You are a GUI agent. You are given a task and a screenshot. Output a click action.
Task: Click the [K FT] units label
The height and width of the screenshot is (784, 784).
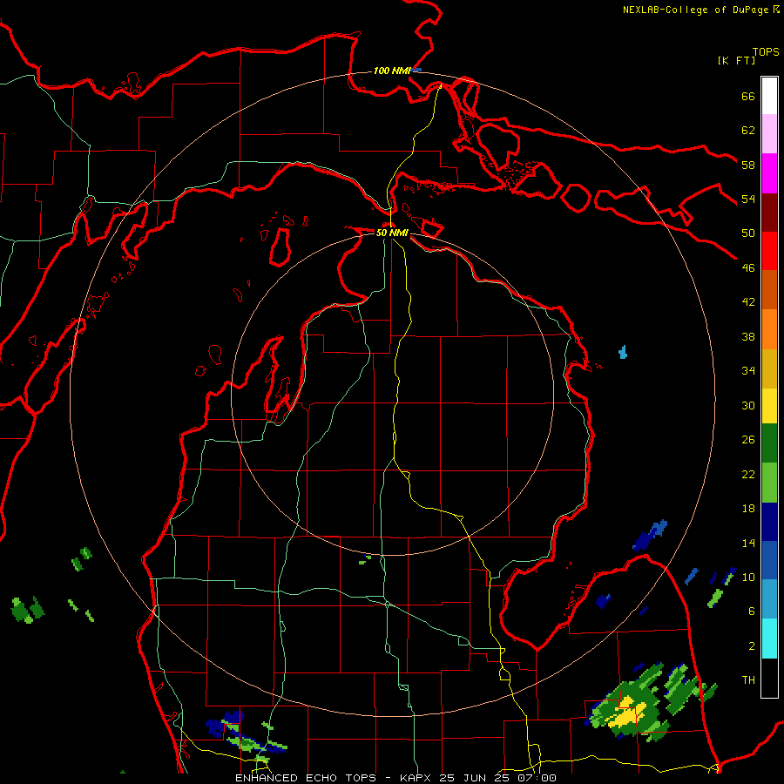tap(736, 61)
